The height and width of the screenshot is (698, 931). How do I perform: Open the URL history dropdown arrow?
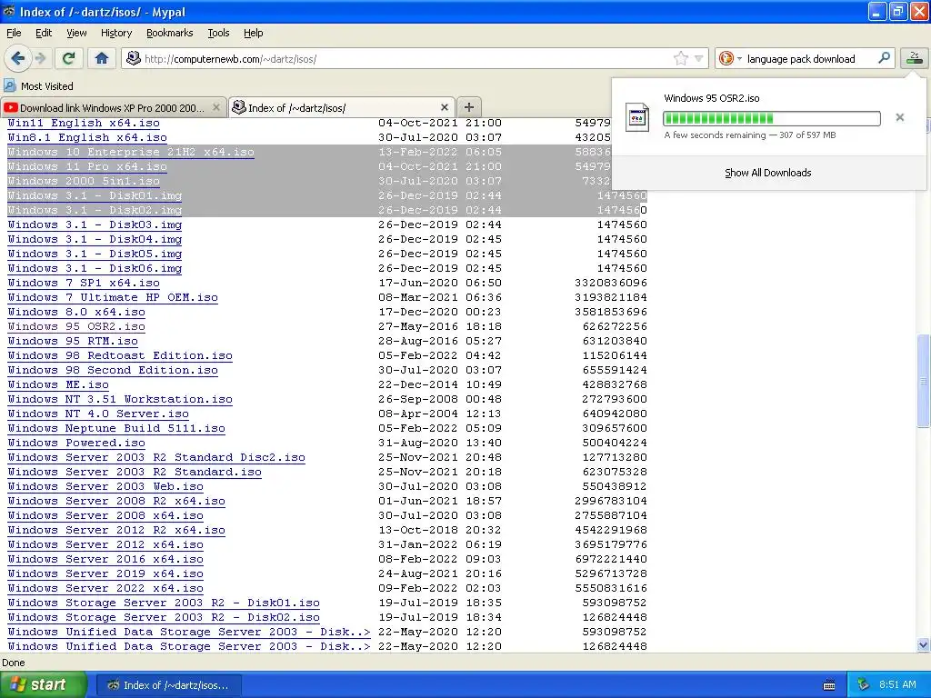[699, 58]
